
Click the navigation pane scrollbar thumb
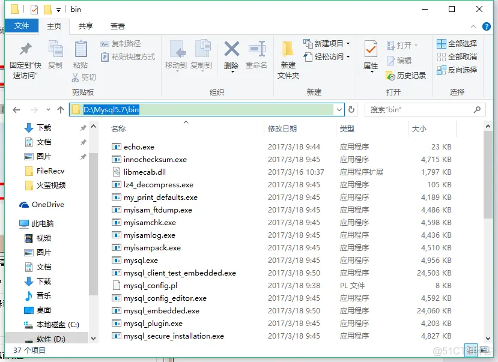(x=93, y=224)
